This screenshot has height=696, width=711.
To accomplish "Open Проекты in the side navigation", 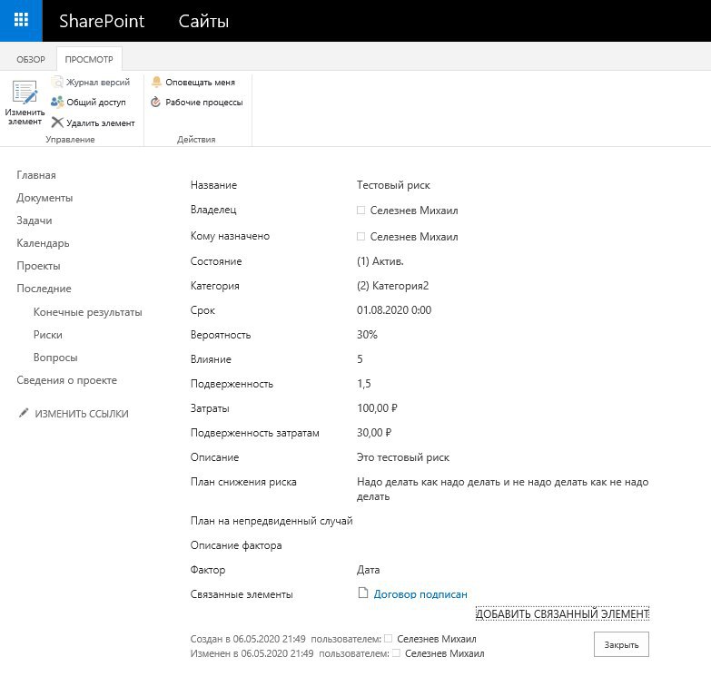I will [38, 266].
